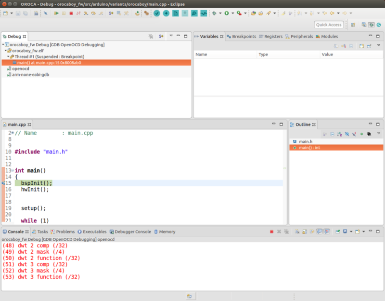The image size is (385, 301).
Task: Open the Peripherals tab
Action: tap(299, 37)
